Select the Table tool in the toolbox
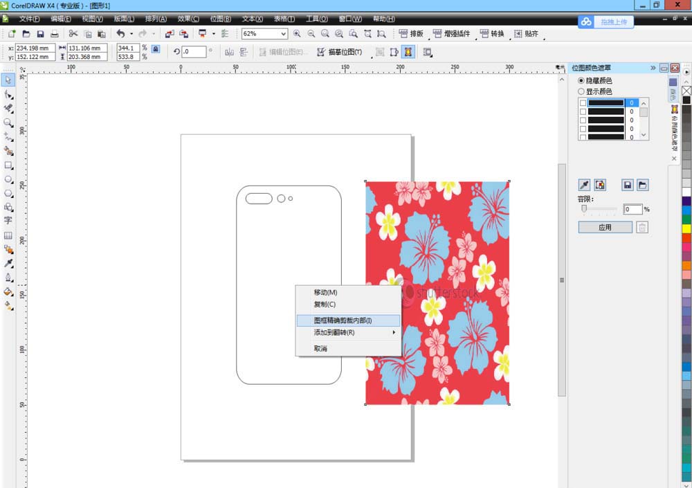692x488 pixels. coord(8,235)
